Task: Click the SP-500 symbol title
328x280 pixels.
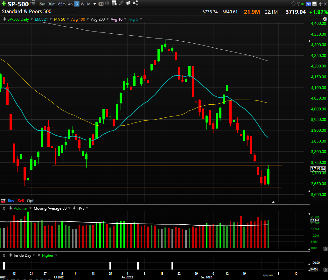Action: pos(18,4)
